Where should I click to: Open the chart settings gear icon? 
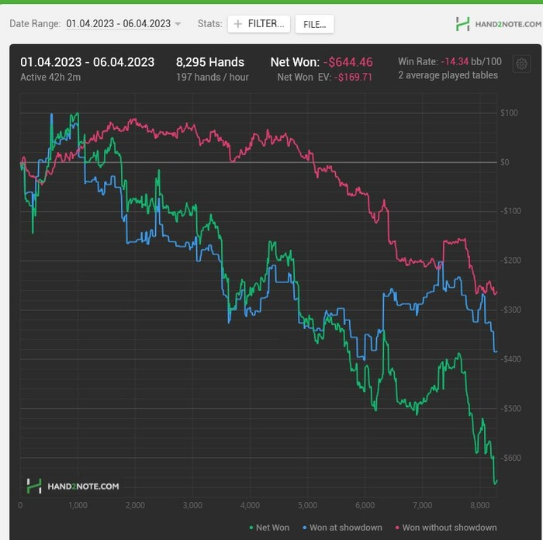point(521,64)
